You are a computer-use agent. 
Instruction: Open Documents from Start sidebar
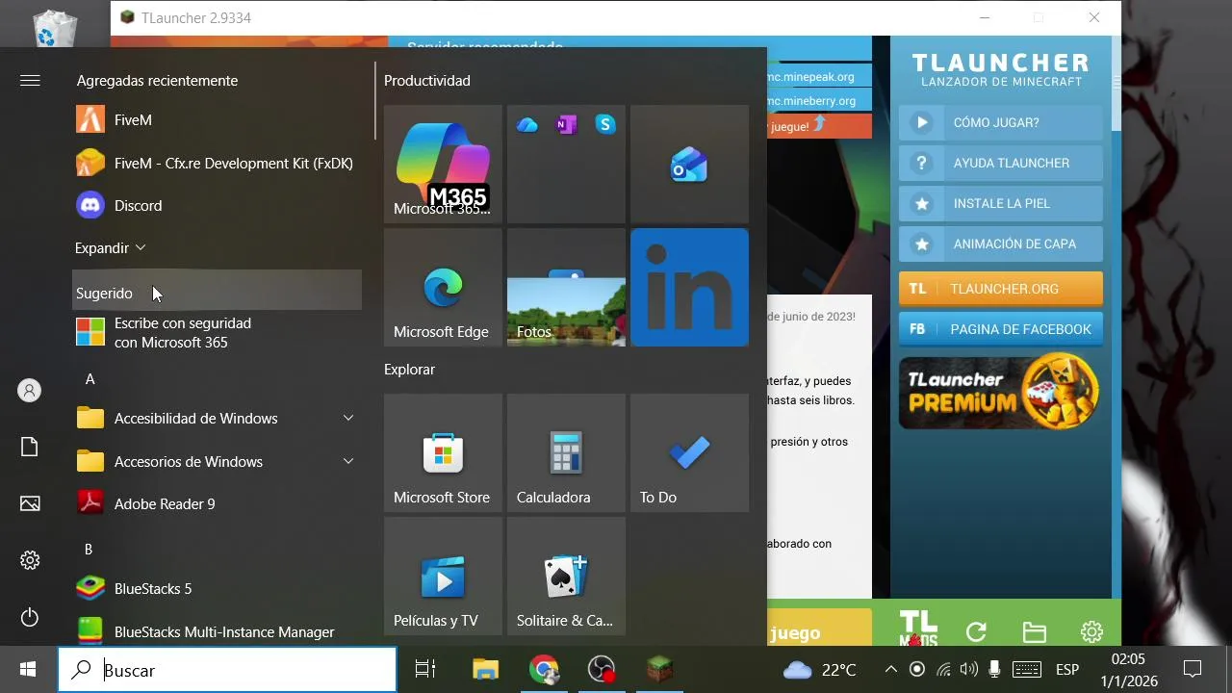[x=30, y=447]
